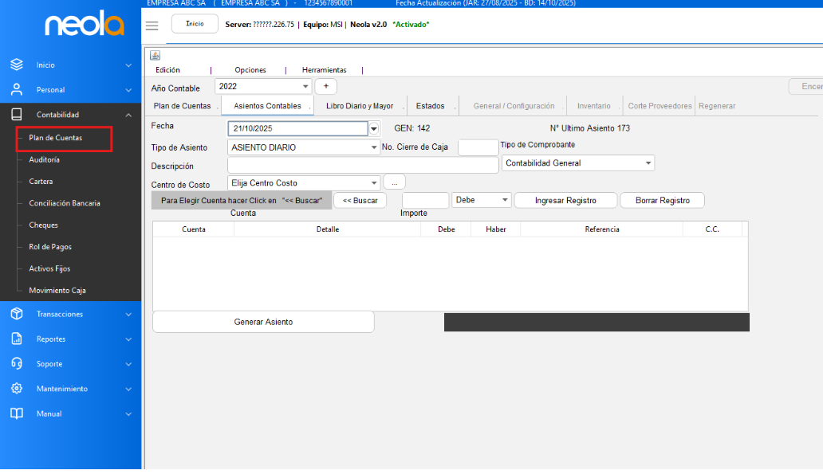Click the Reportes chart icon
This screenshot has width=823, height=474.
17,339
